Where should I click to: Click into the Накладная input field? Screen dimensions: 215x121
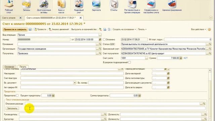point(72,74)
